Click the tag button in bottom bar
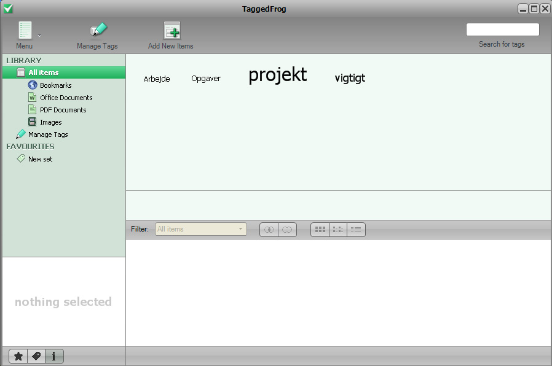 coord(36,356)
